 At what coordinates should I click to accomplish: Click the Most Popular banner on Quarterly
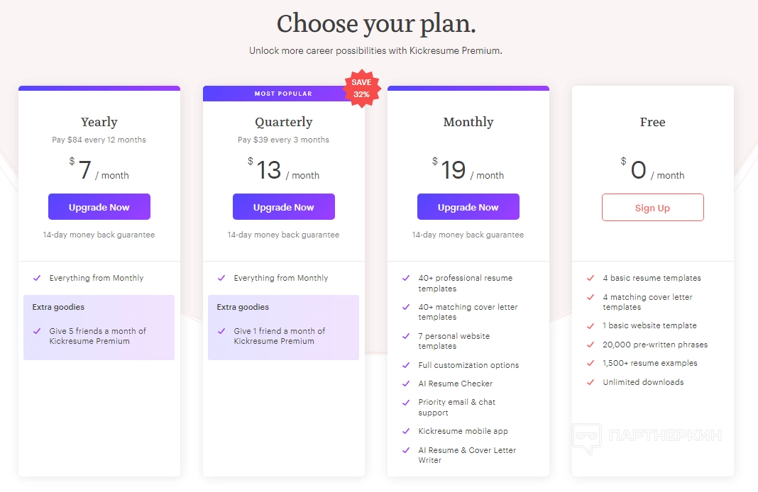[283, 94]
